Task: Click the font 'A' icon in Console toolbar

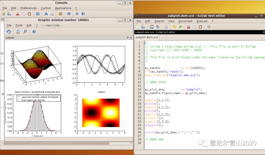Action: (x=46, y=14)
